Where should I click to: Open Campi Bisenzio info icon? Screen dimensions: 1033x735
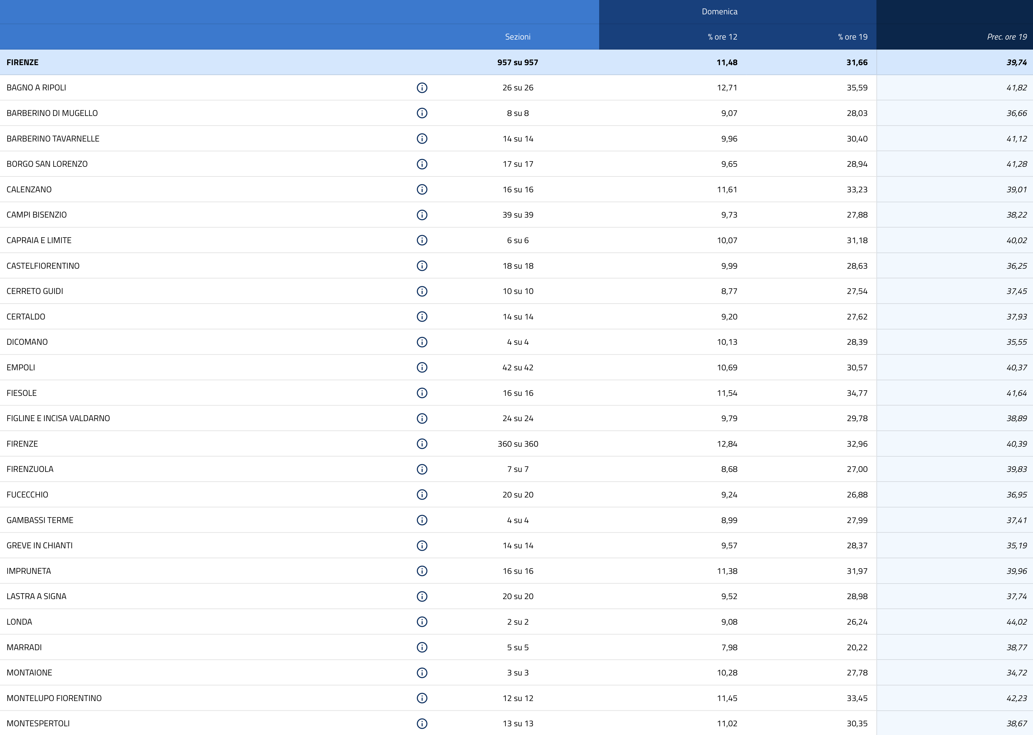point(422,215)
